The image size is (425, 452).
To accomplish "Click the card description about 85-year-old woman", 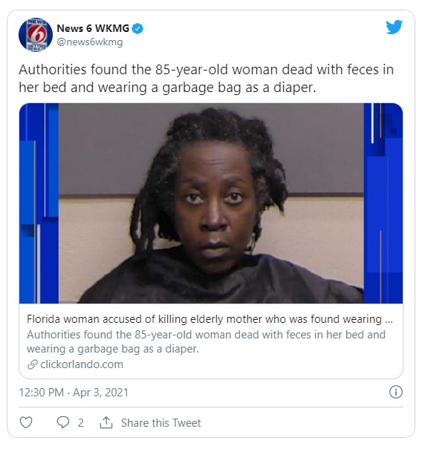I will pyautogui.click(x=206, y=341).
